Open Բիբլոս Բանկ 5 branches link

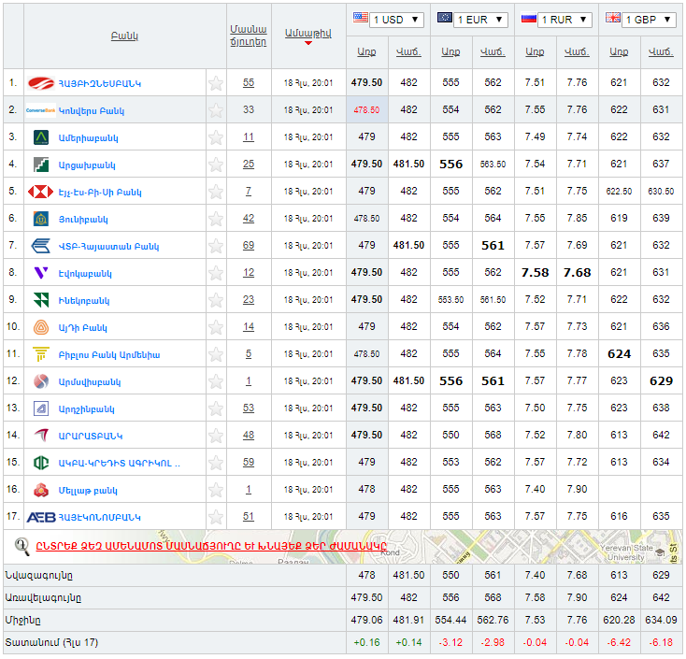click(249, 354)
